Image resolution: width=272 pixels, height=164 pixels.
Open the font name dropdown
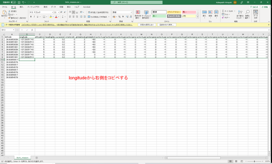coord(53,12)
